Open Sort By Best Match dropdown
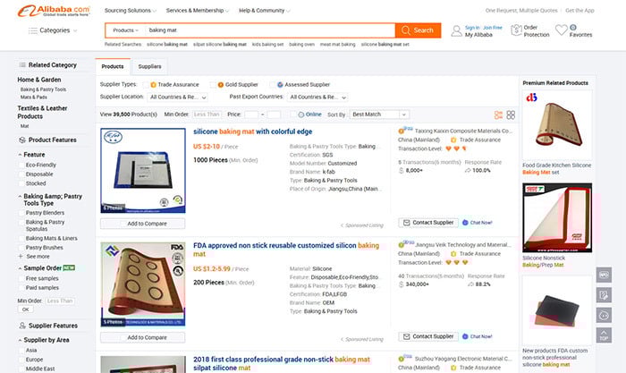Viewport: 626px width, 373px height. pyautogui.click(x=379, y=114)
